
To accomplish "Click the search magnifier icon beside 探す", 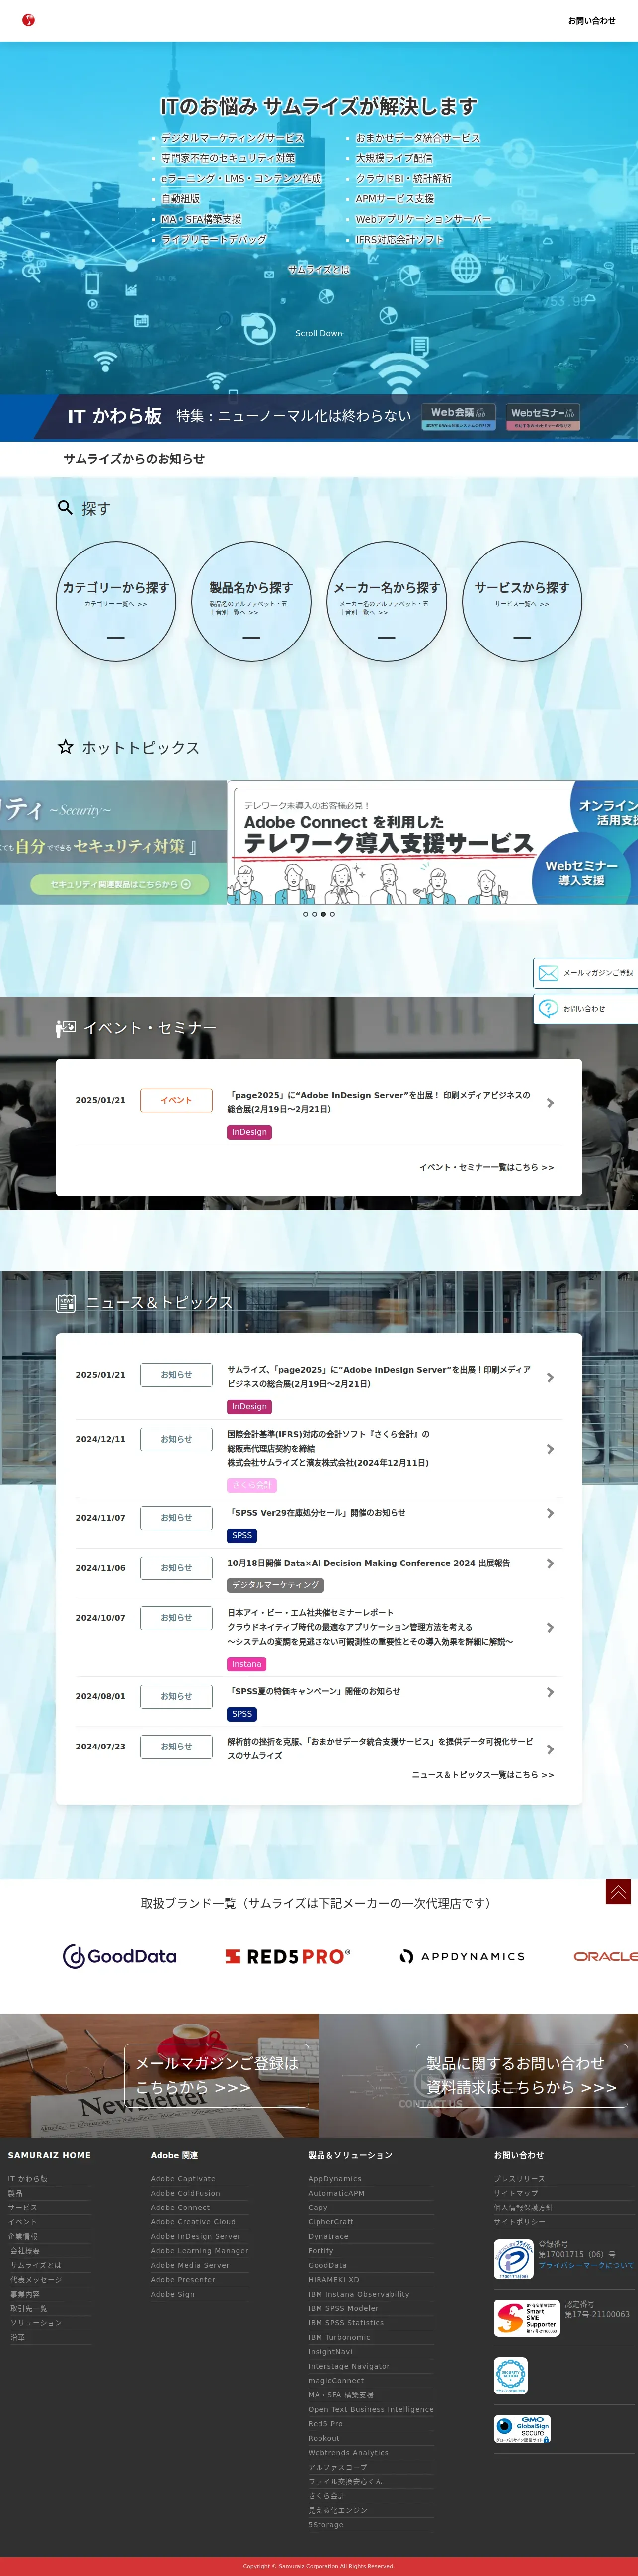I will coord(65,507).
